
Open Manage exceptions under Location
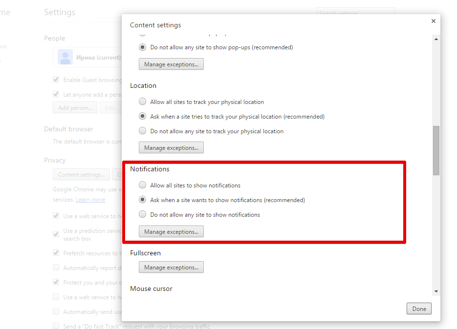click(x=171, y=148)
